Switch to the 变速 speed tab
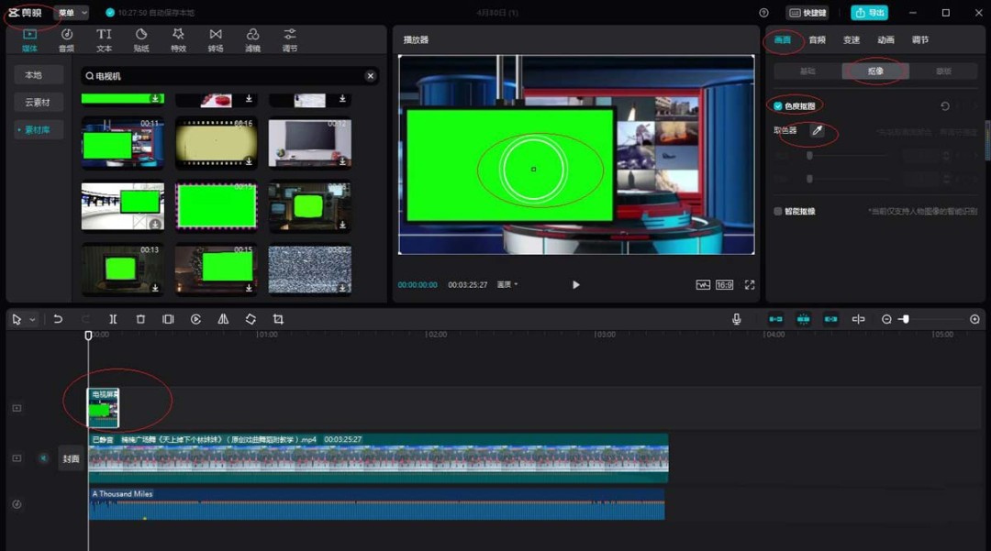 pos(852,40)
